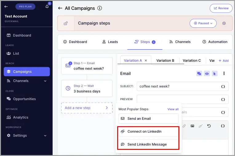
Task: Open the three-dot Email options menu
Action: click(x=224, y=73)
